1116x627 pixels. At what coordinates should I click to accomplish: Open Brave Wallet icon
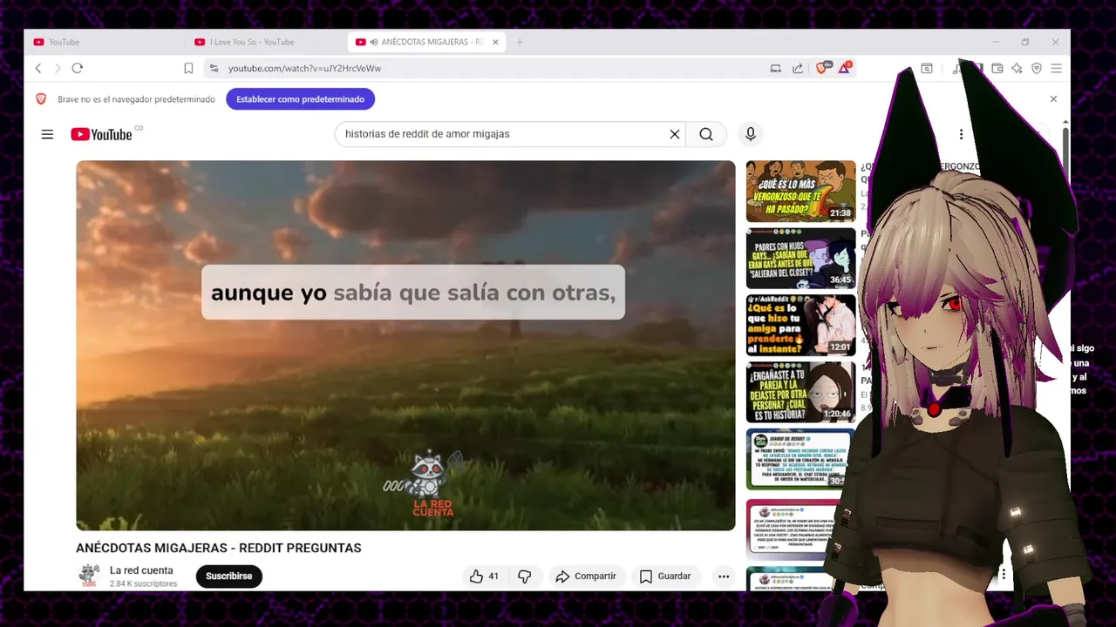pos(997,68)
